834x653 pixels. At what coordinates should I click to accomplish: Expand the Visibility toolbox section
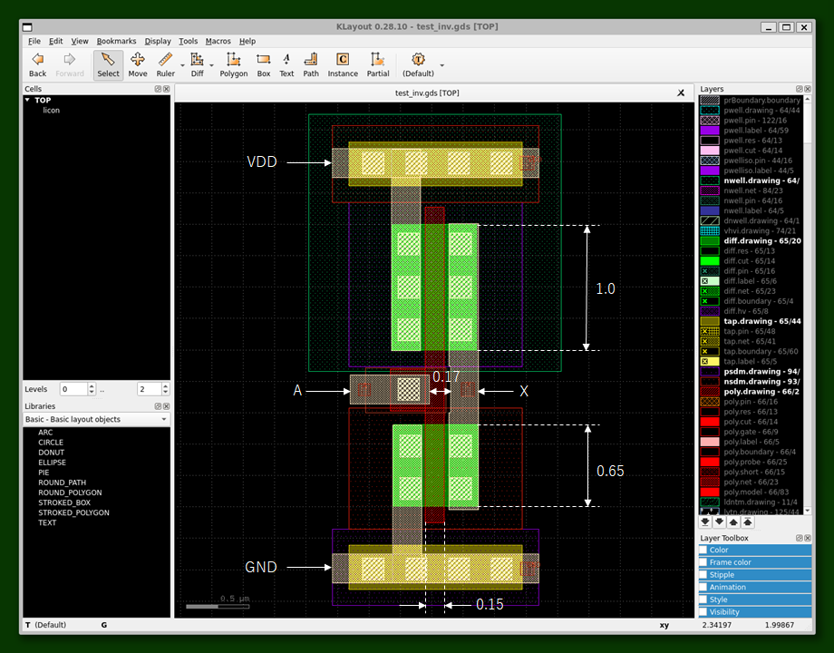click(755, 612)
